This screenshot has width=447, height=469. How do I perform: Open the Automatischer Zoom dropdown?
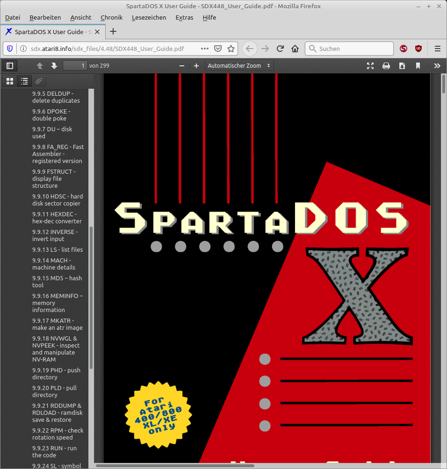pyautogui.click(x=239, y=66)
